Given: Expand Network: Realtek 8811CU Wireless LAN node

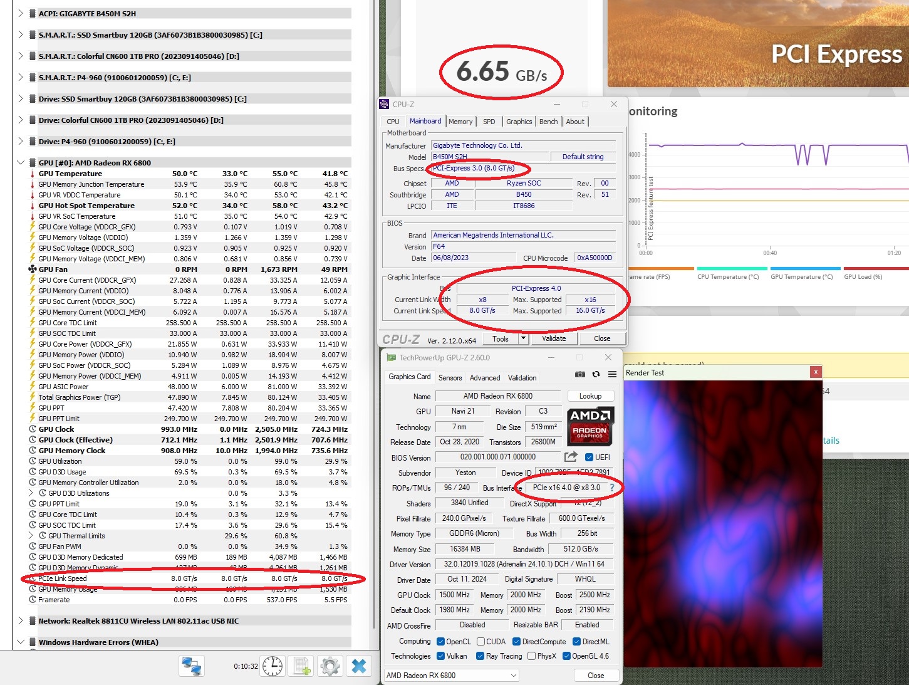Looking at the screenshot, I should coord(21,620).
